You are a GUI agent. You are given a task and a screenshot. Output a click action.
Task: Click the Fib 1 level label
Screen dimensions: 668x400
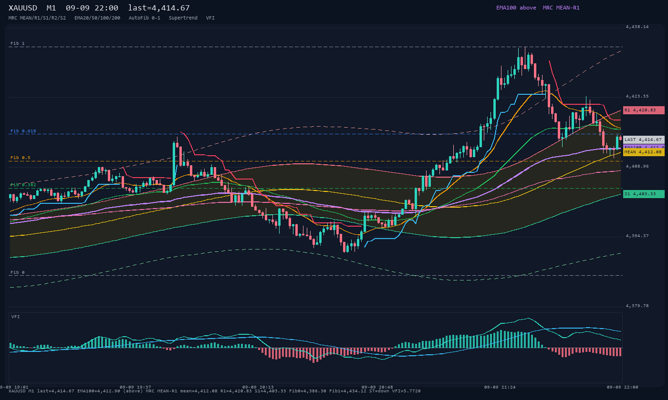click(x=18, y=43)
